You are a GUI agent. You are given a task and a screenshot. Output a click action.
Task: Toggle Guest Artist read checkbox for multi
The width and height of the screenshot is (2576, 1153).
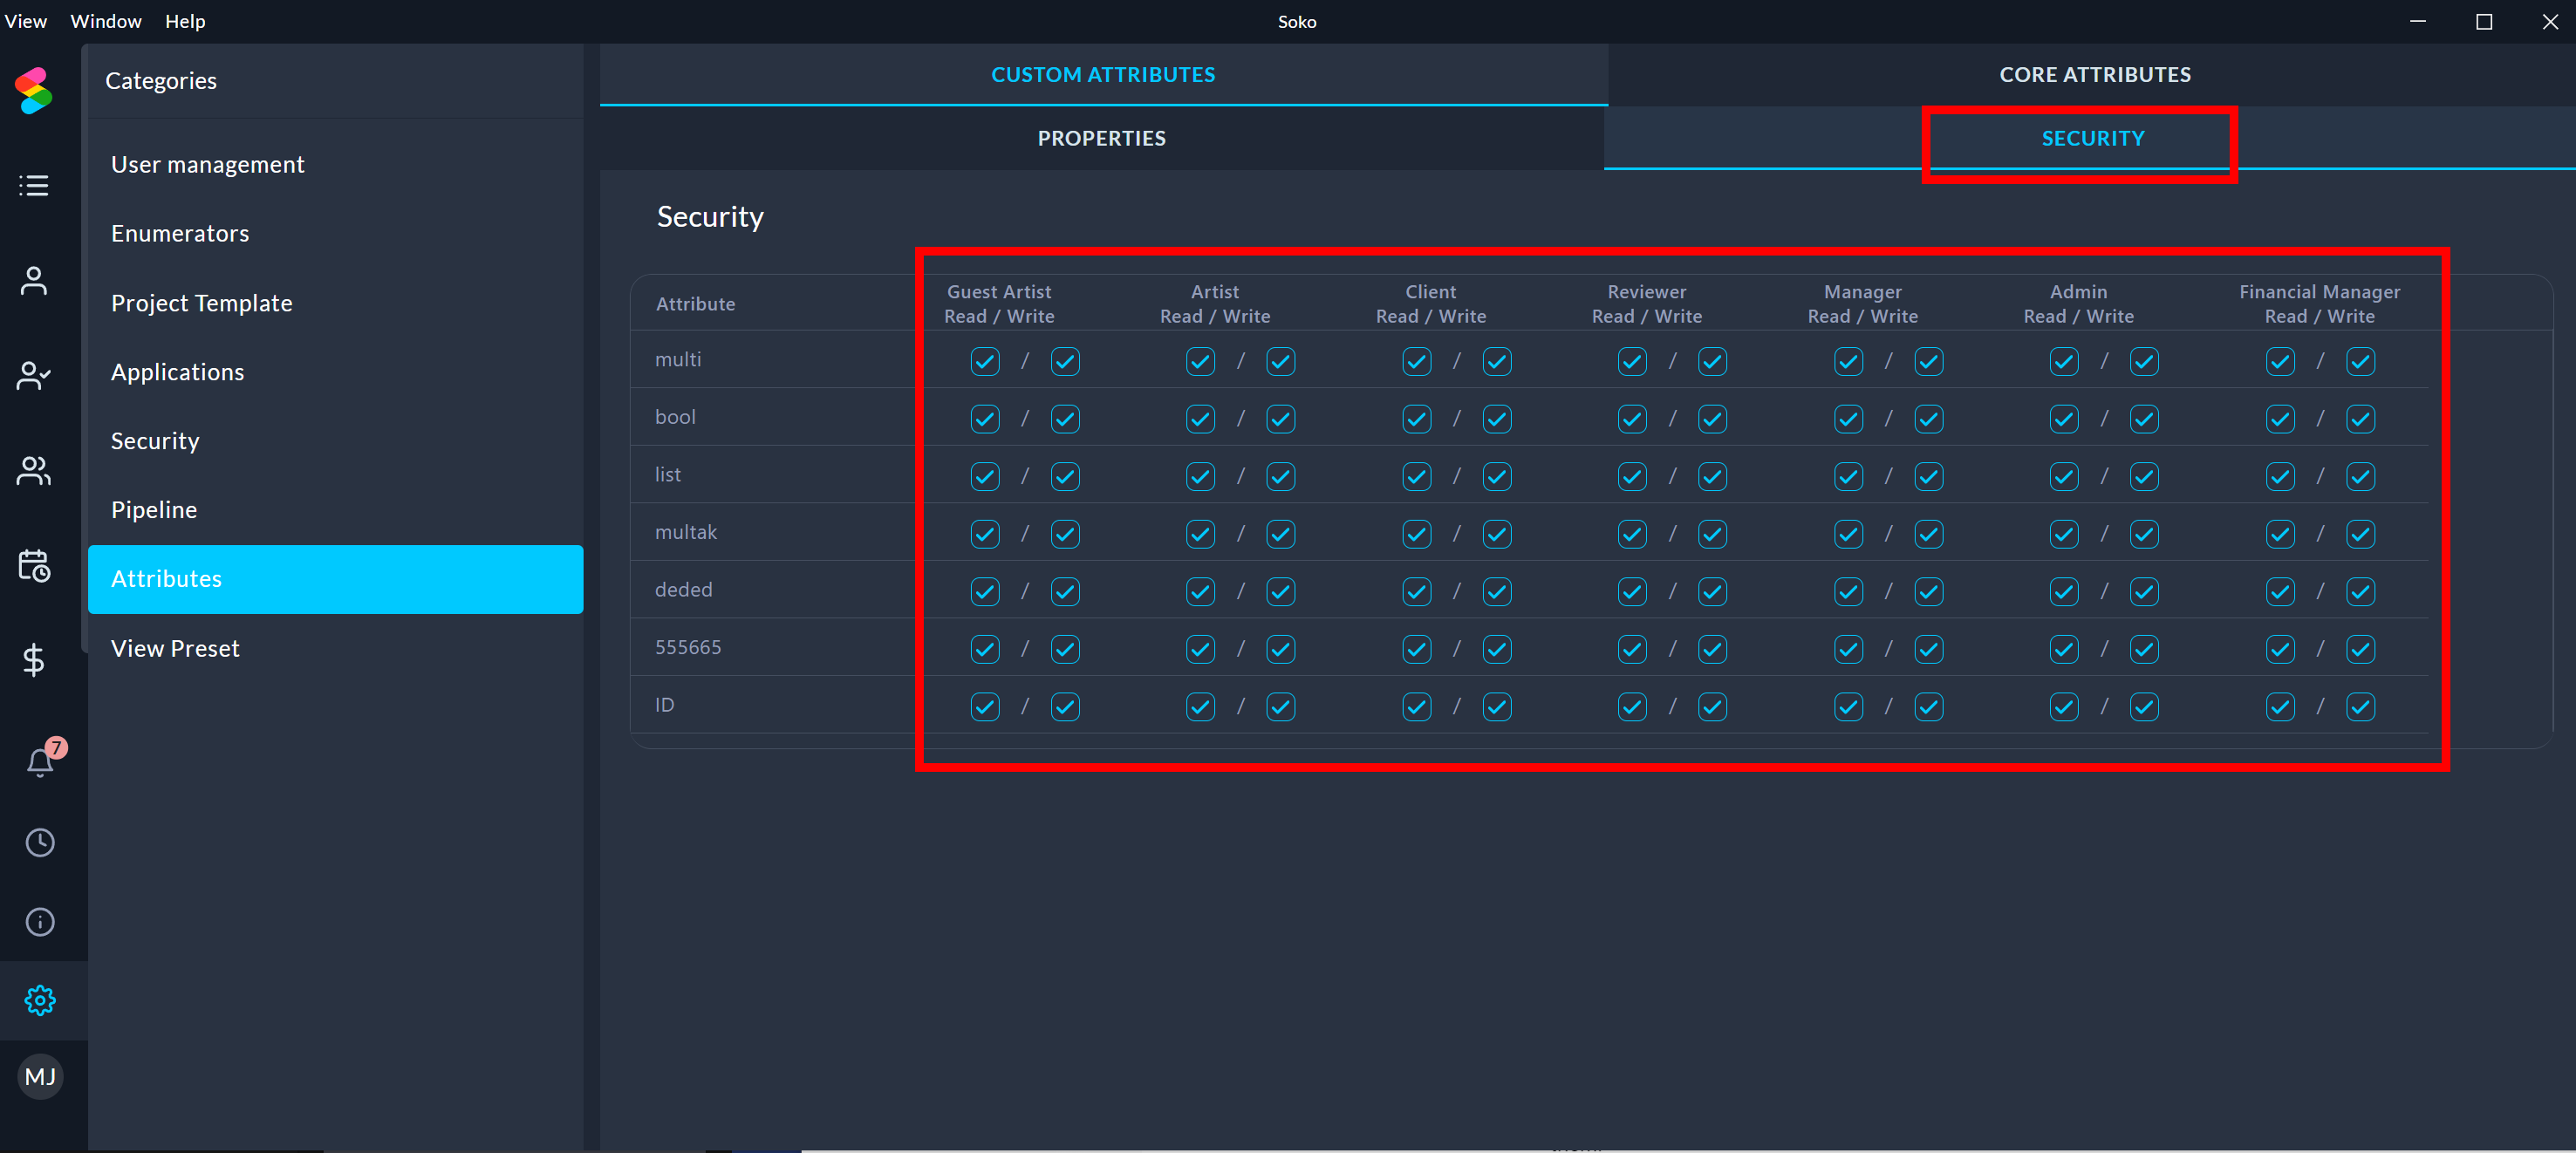click(984, 361)
